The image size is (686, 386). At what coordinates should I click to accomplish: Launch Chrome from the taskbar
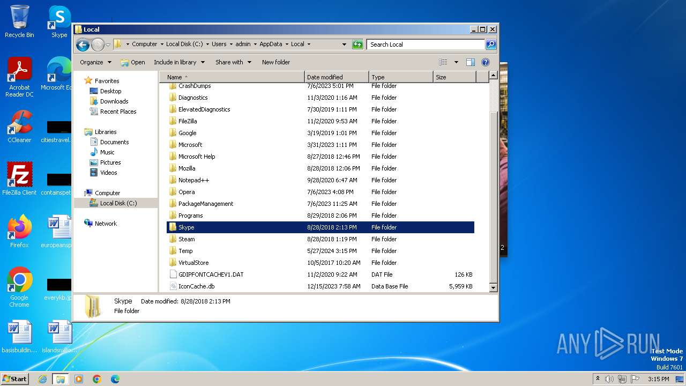tap(97, 379)
